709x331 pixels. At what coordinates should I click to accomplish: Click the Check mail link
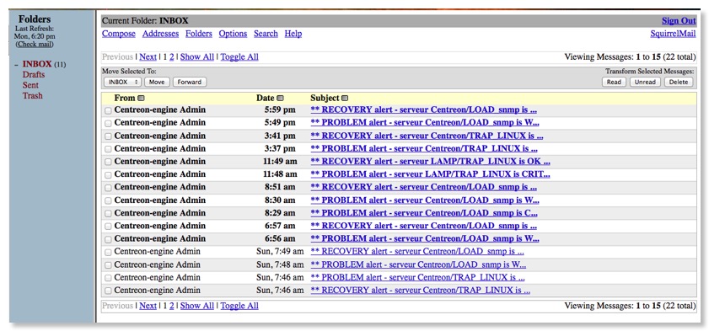35,45
